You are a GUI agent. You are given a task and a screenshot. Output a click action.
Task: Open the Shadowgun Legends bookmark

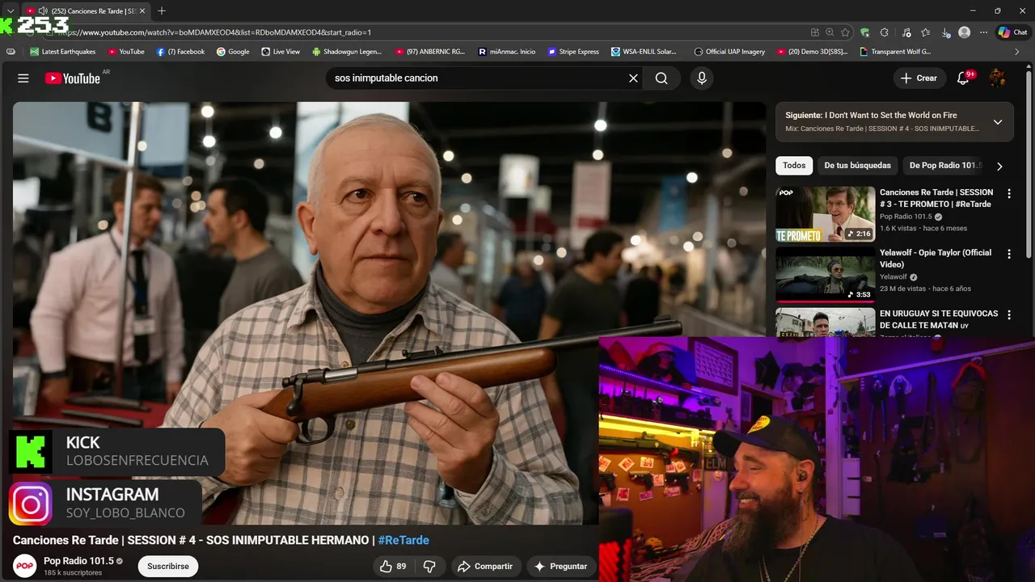click(347, 52)
